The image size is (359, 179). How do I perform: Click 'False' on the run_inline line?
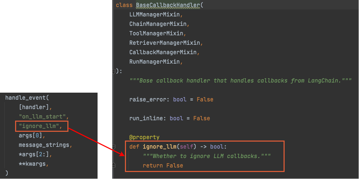201,119
